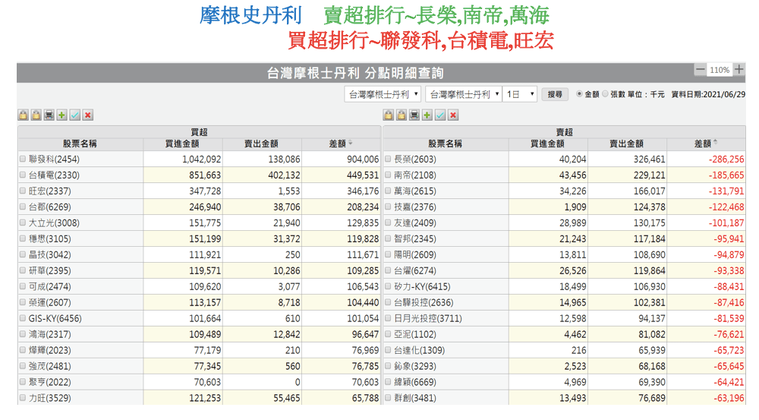Screen dimensions: 759x420
Task: Check the box next to 長榮(2603)
Action: point(389,159)
